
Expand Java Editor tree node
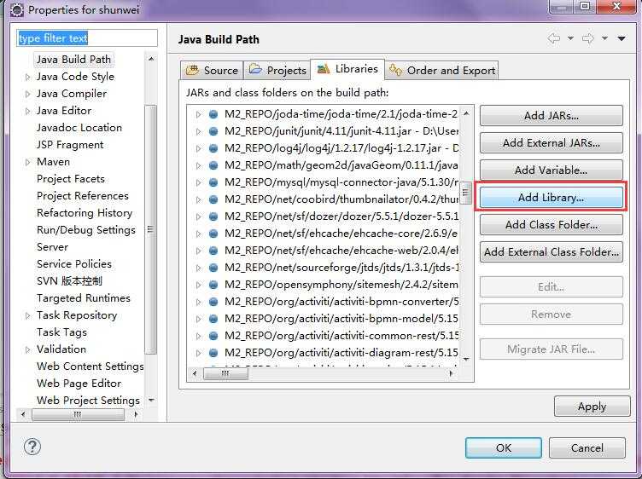point(27,111)
